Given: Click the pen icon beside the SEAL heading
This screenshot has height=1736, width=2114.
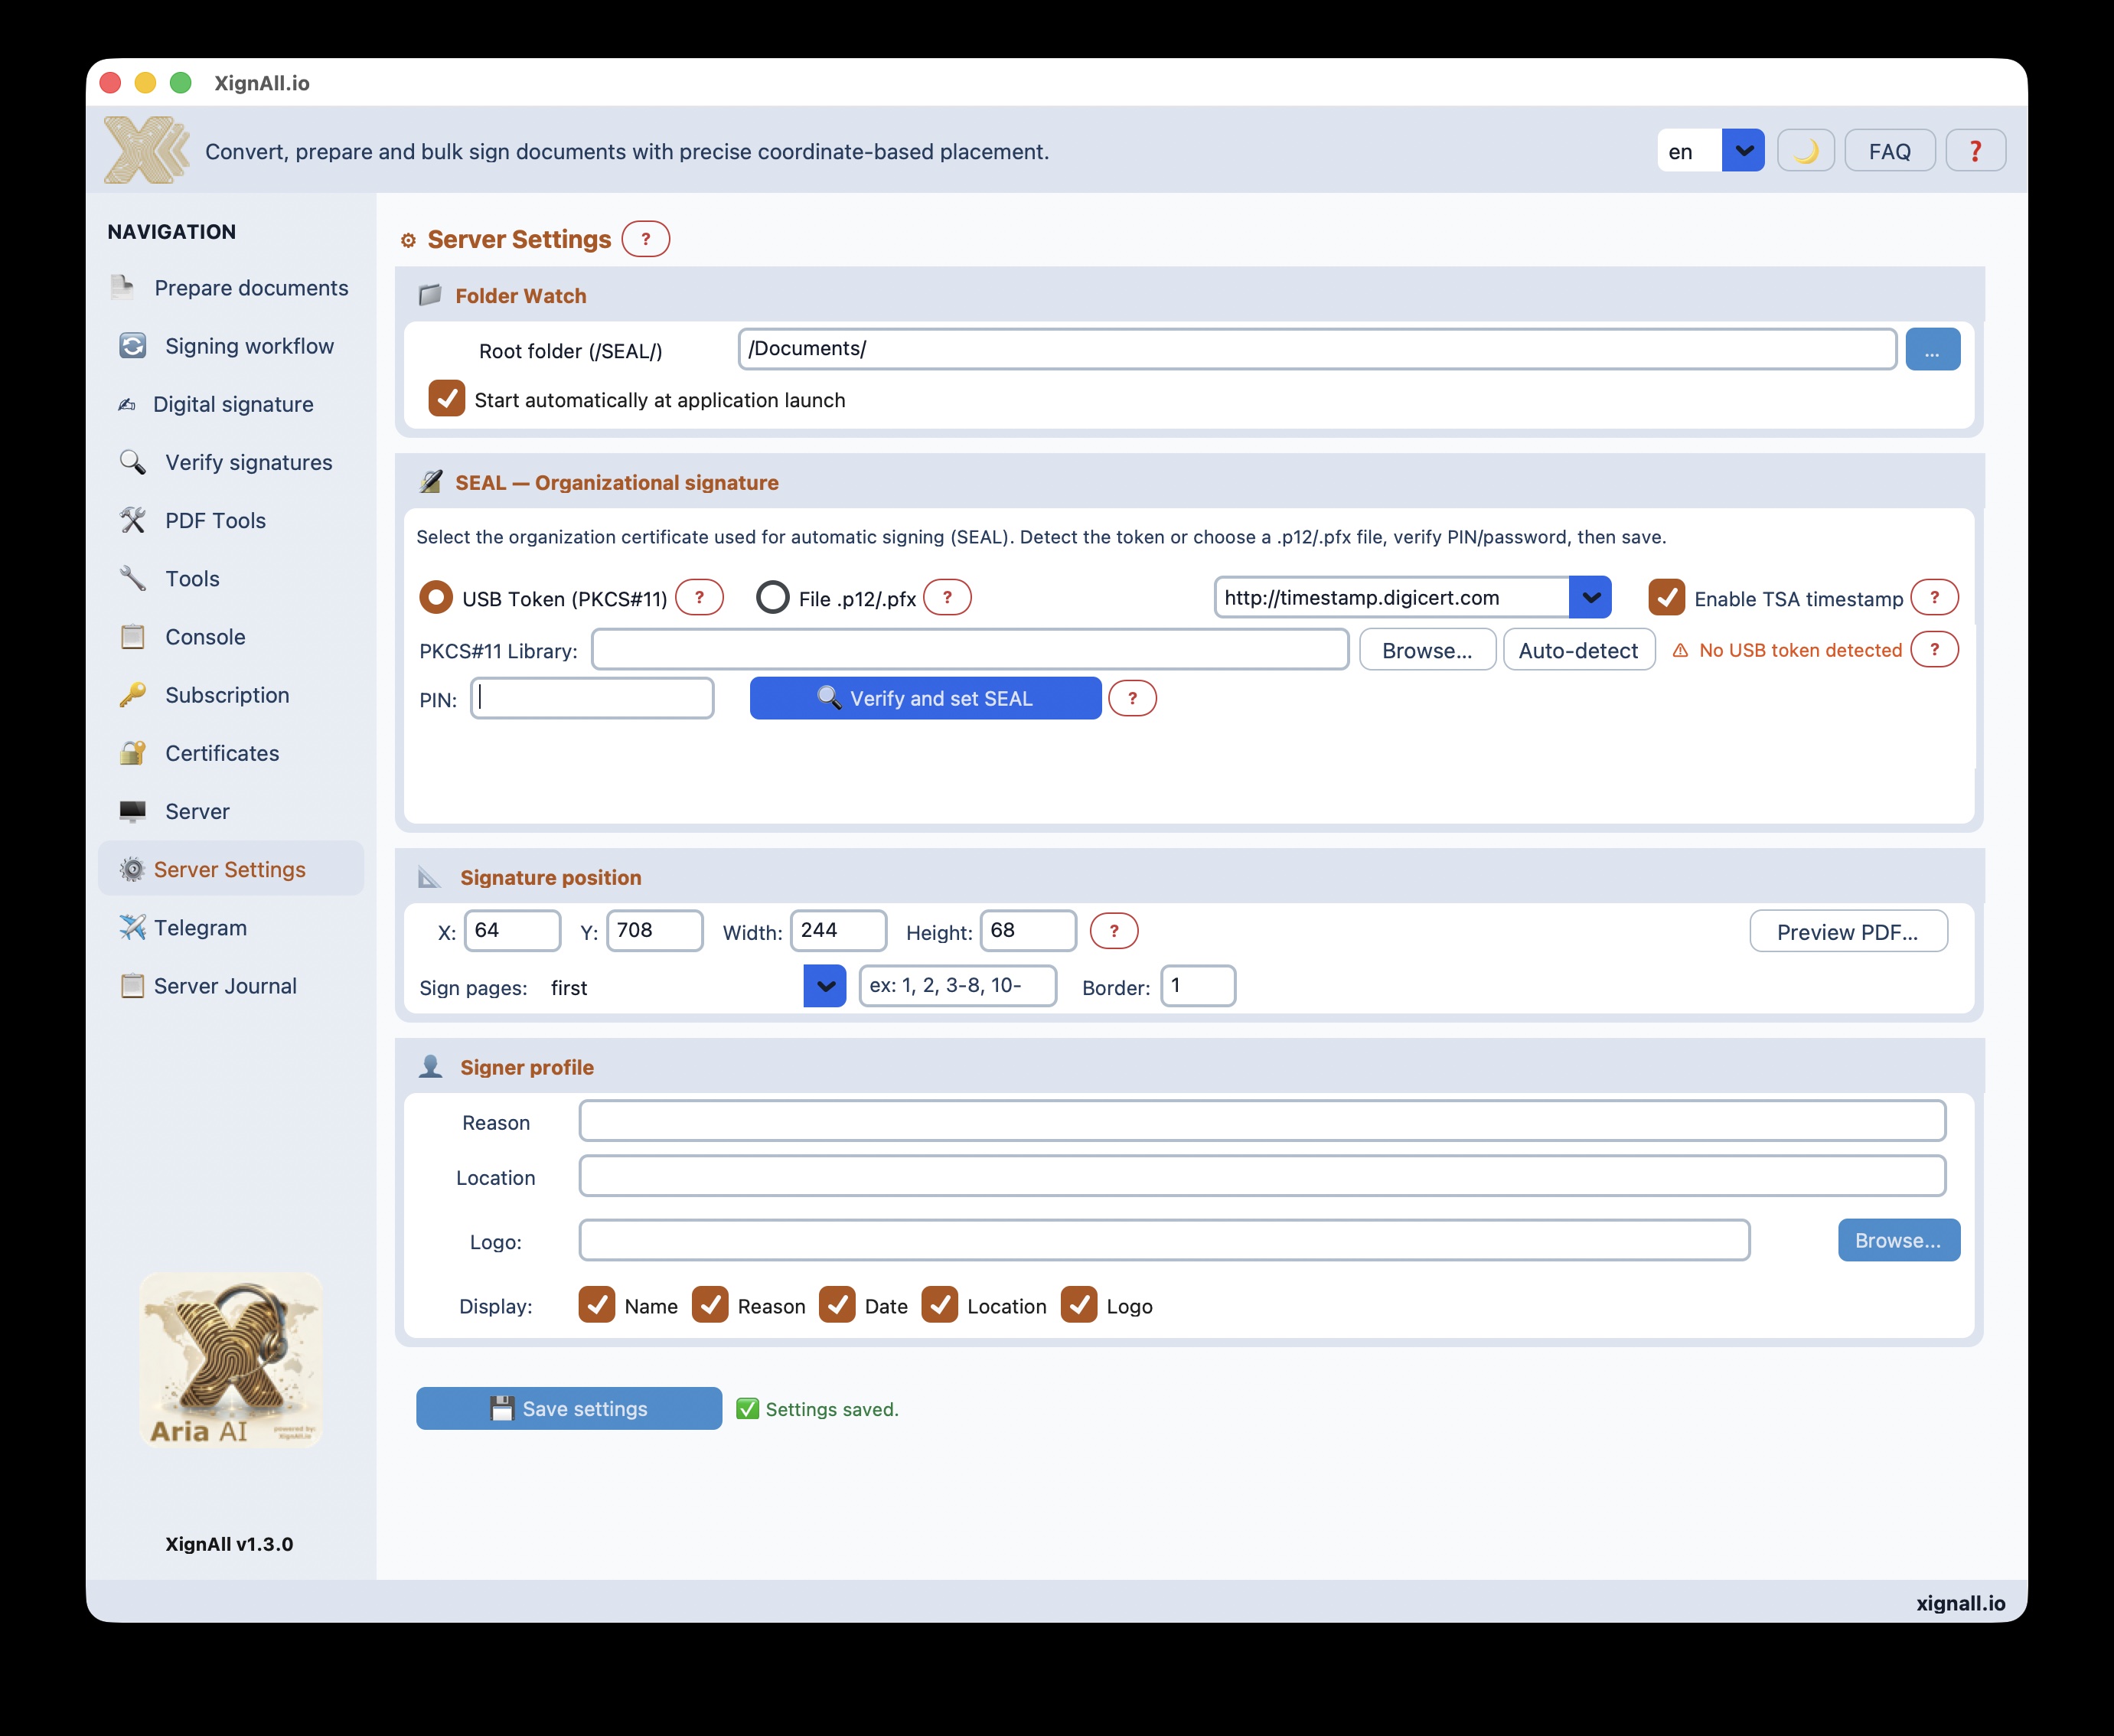Looking at the screenshot, I should 431,482.
